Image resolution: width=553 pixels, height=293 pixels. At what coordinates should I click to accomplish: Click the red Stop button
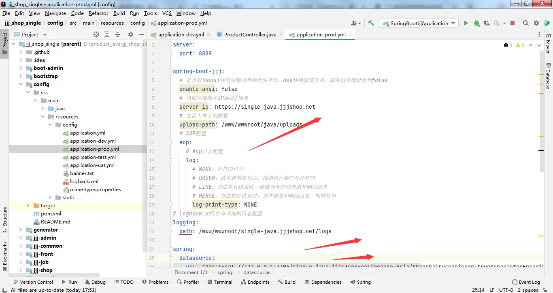coord(513,23)
